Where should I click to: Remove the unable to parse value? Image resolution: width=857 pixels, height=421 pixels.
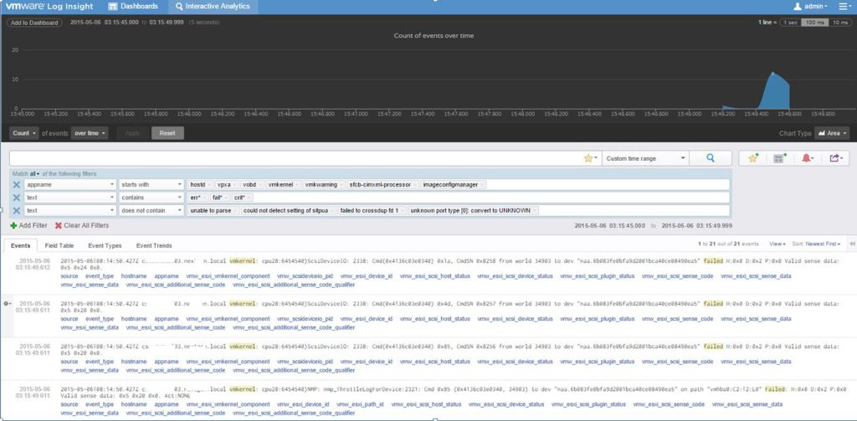tap(234, 211)
